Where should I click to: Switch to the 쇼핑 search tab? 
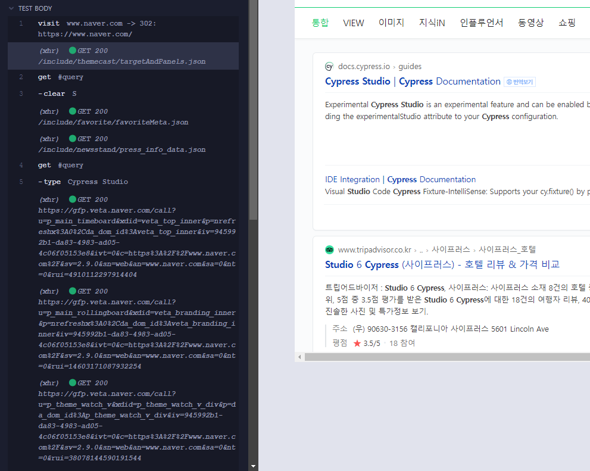(x=567, y=23)
